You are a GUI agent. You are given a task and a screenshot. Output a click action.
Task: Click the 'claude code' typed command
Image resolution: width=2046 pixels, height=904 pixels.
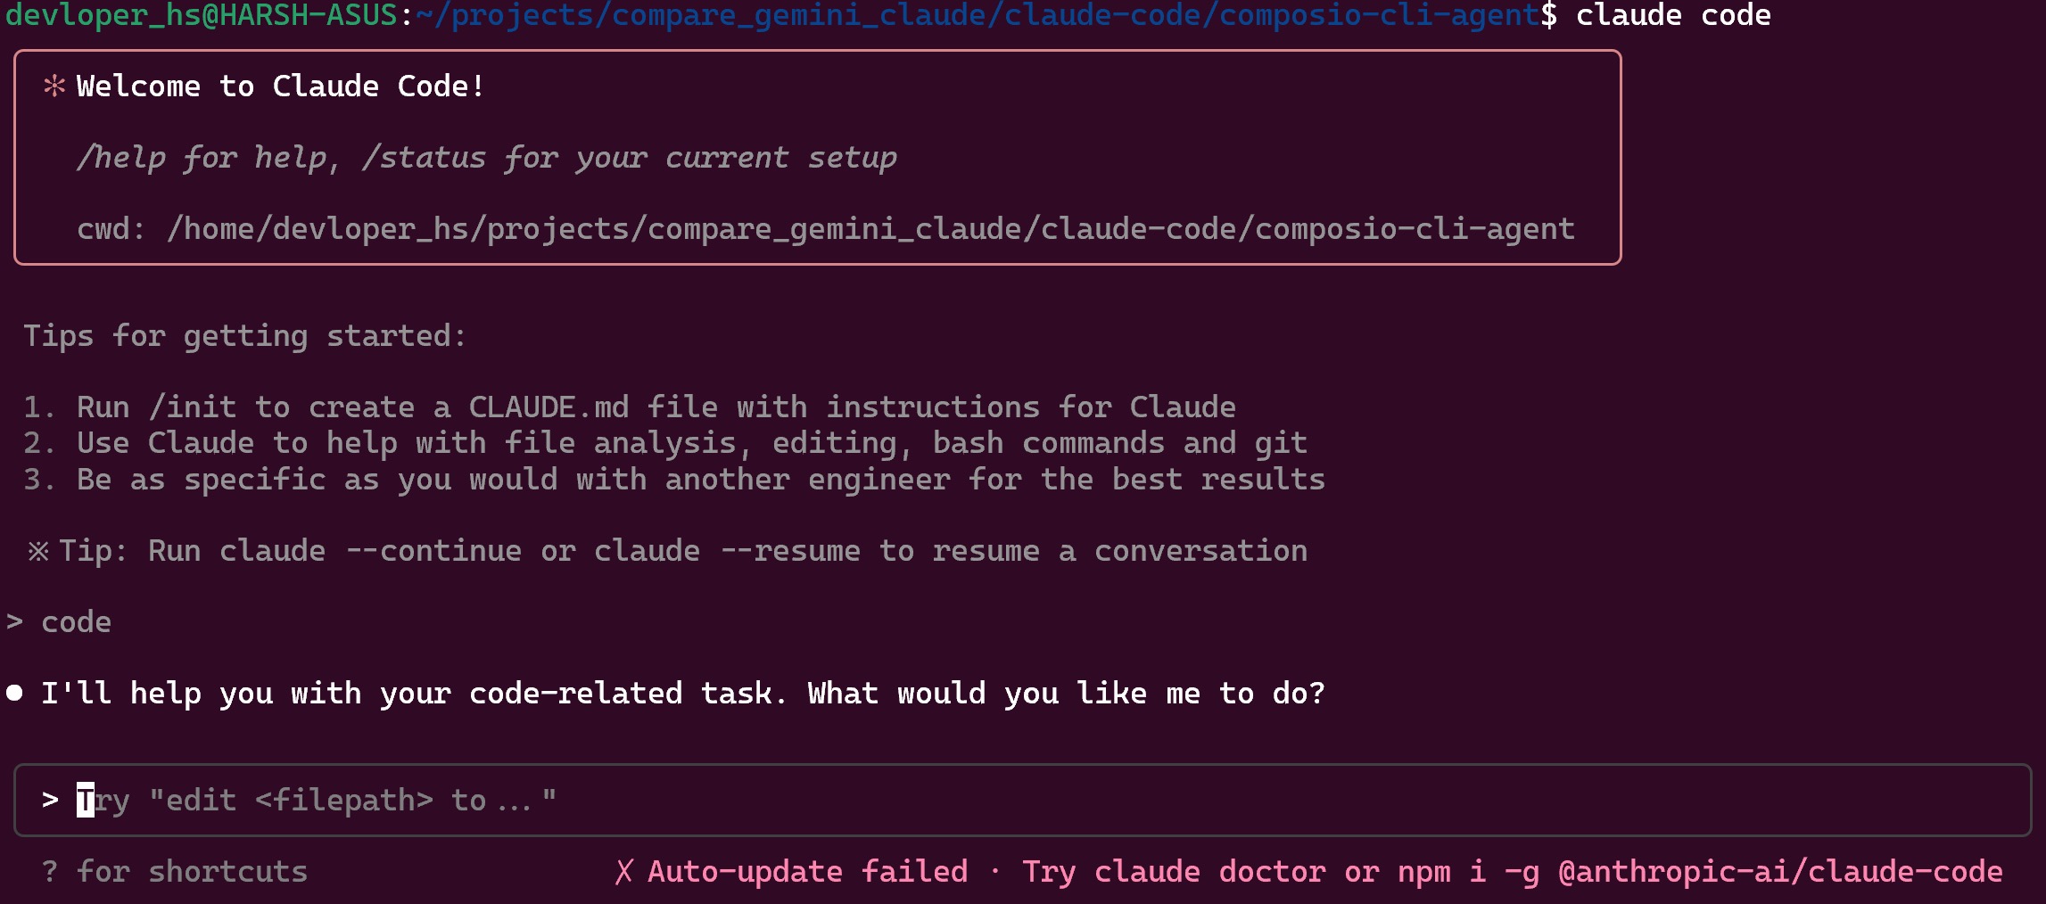pos(1673,15)
